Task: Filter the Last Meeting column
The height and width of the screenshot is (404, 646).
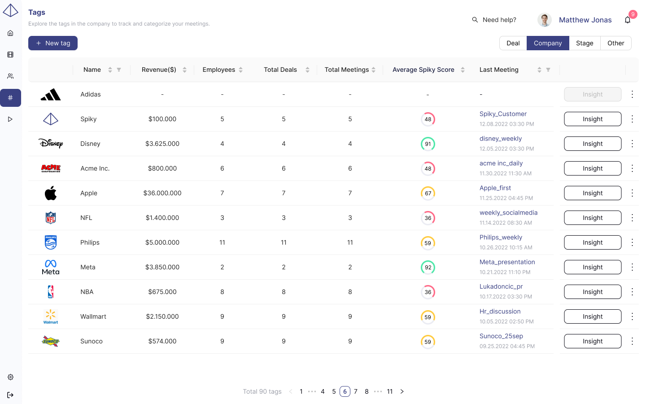Action: point(548,70)
